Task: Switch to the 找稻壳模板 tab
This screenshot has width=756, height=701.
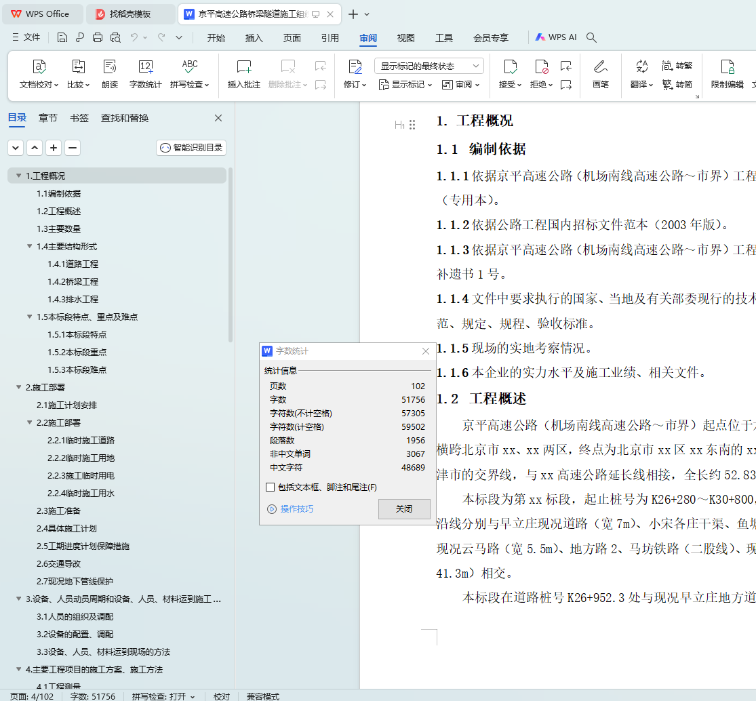Action: tap(130, 14)
